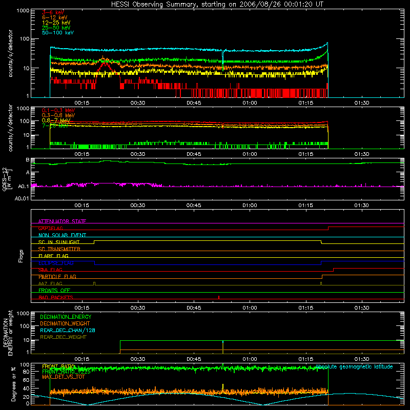
Task: Click the 1000 y-tick of the keV panel
Action: [x=23, y=11]
